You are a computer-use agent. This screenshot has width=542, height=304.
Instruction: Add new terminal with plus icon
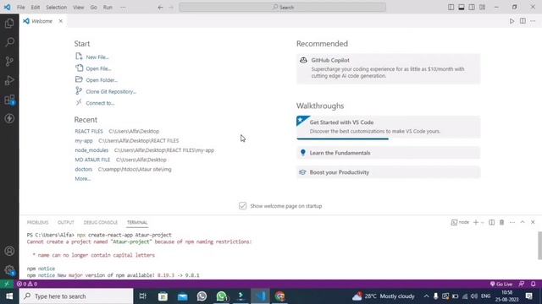point(476,222)
